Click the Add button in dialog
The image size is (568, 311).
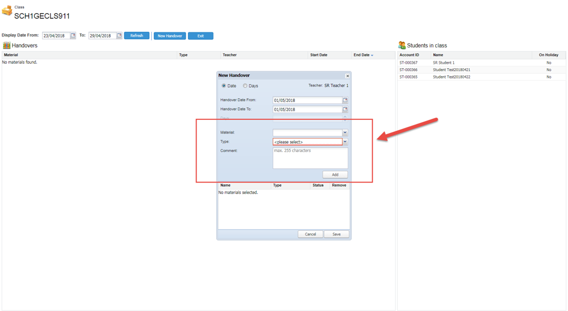[335, 175]
